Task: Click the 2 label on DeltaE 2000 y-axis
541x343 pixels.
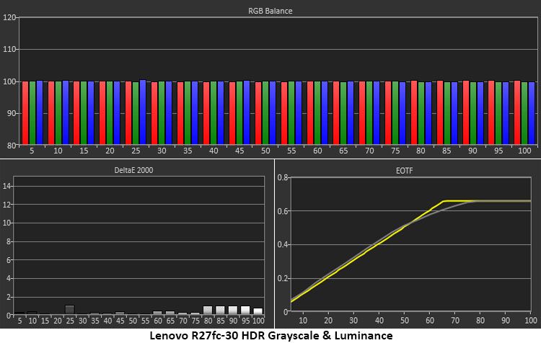Action: click(9, 297)
